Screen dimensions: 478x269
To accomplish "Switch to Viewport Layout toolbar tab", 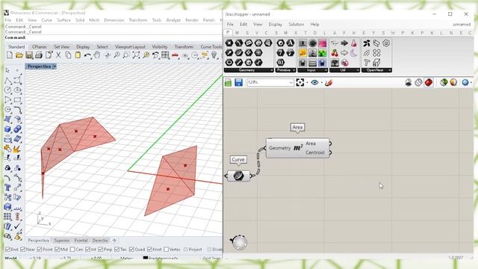I will (130, 46).
